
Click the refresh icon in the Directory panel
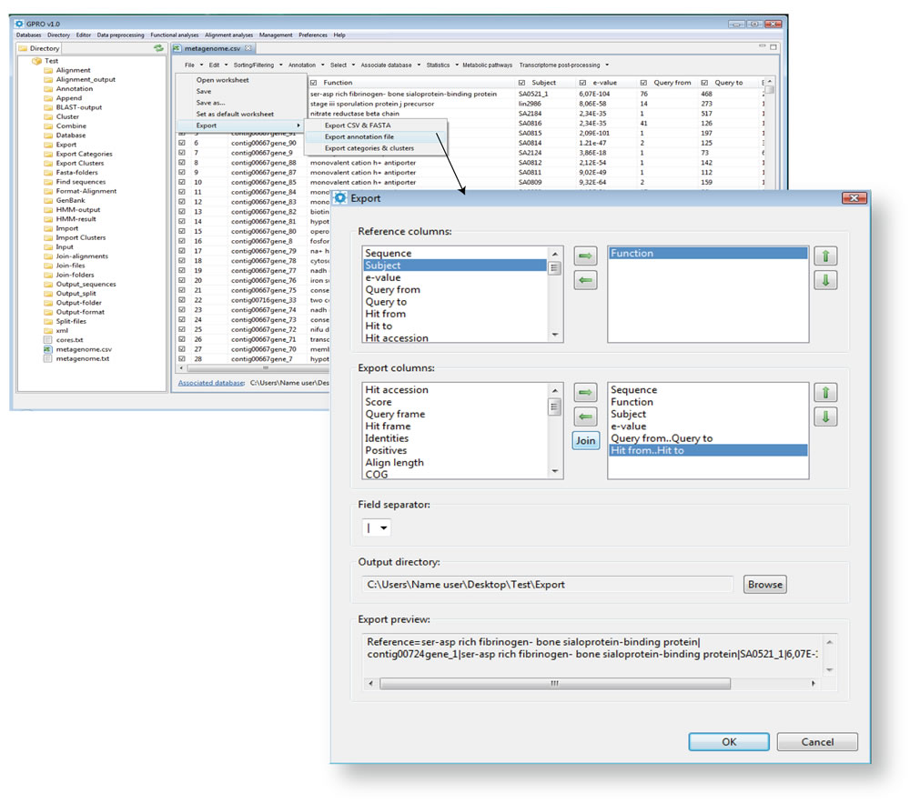[158, 47]
